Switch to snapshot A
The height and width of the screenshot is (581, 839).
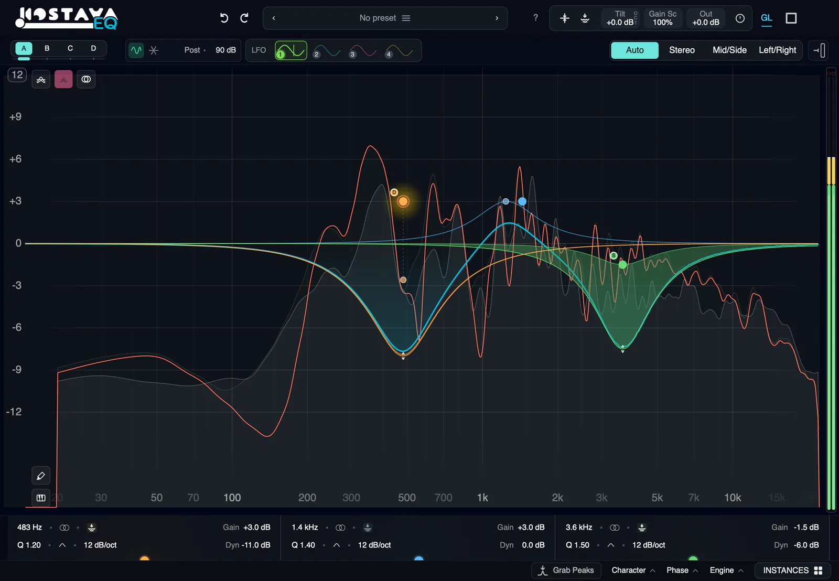[x=24, y=48]
